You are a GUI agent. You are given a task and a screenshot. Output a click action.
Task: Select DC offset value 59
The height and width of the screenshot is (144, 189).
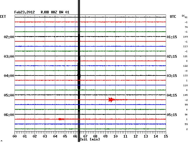click(x=186, y=124)
